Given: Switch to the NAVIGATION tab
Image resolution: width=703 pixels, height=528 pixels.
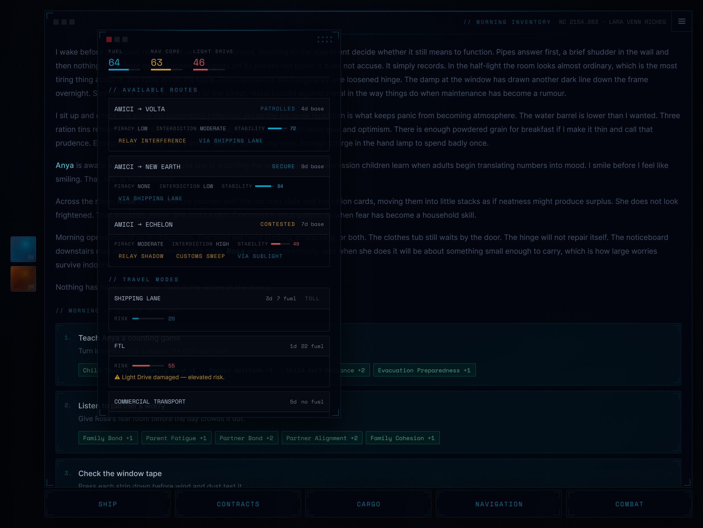Looking at the screenshot, I should tap(499, 504).
